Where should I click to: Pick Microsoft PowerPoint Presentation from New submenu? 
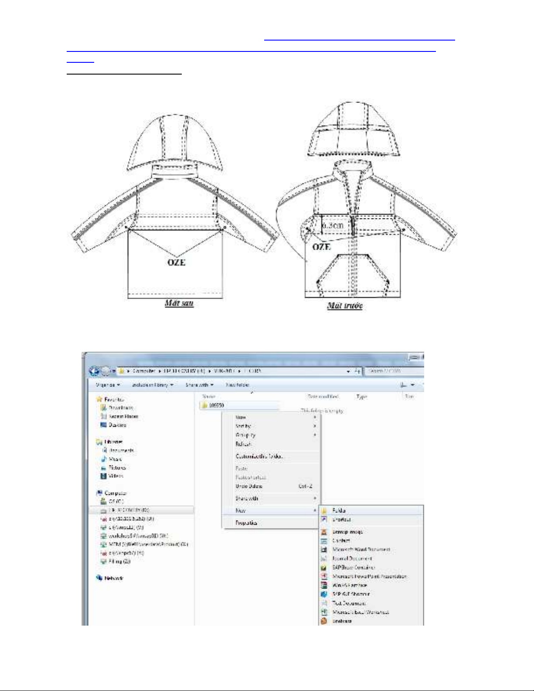pos(369,576)
